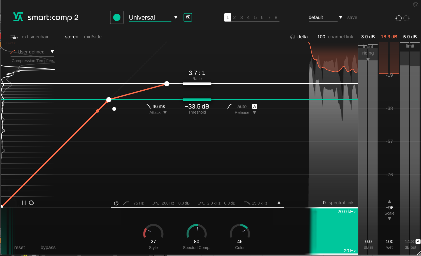Image resolution: width=421 pixels, height=256 pixels.
Task: Click the wet value 100
Action: click(x=389, y=241)
